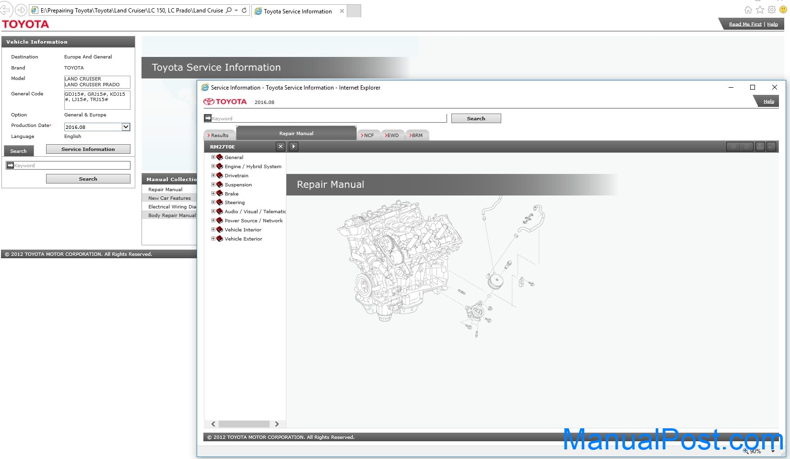Open Help link in Service Information popup
The width and height of the screenshot is (790, 459).
pyautogui.click(x=768, y=102)
